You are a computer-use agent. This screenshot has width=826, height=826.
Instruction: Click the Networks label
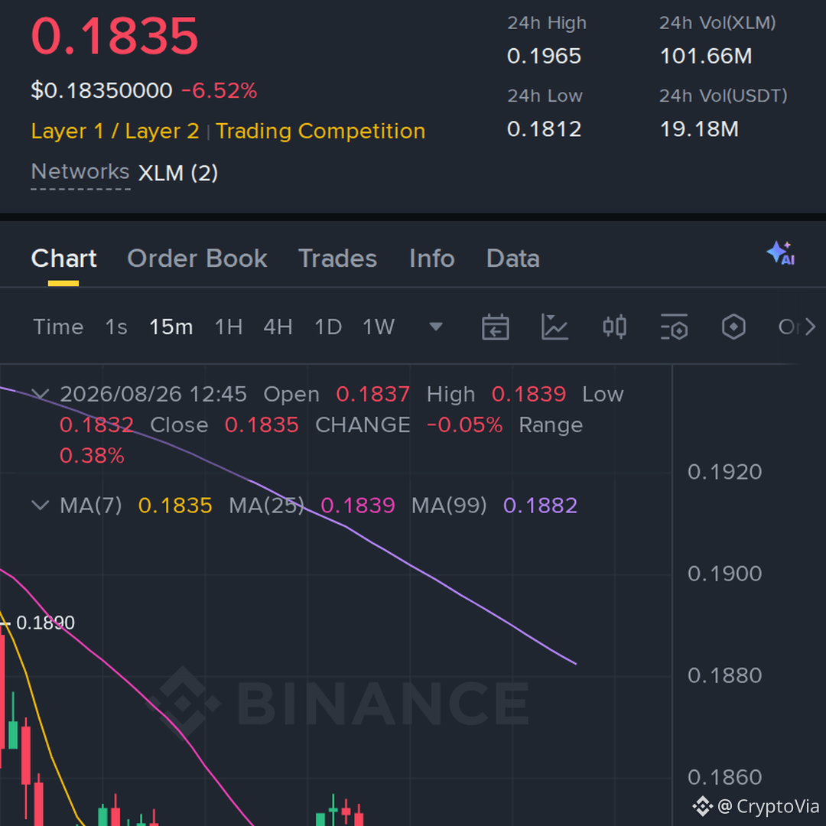pos(80,172)
